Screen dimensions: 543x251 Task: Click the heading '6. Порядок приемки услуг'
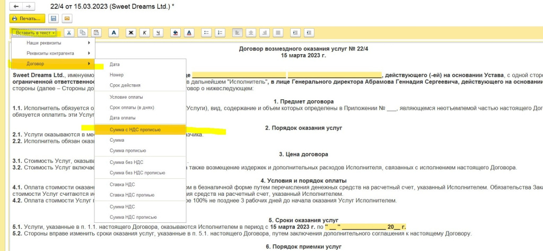303,247
